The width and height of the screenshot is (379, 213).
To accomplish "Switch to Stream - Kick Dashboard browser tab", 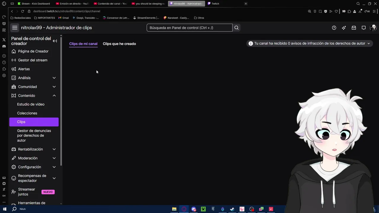I will click(x=34, y=4).
